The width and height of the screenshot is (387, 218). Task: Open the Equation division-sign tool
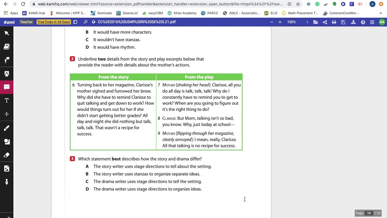7,114
